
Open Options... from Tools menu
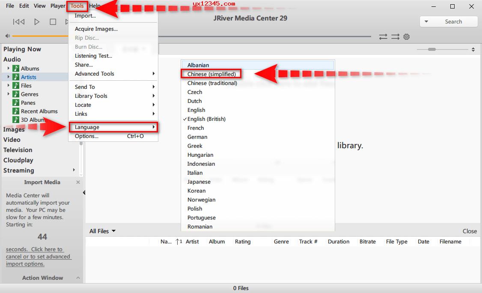(x=113, y=136)
